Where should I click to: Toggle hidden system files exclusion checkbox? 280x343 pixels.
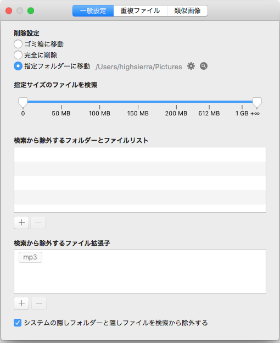pyautogui.click(x=18, y=323)
